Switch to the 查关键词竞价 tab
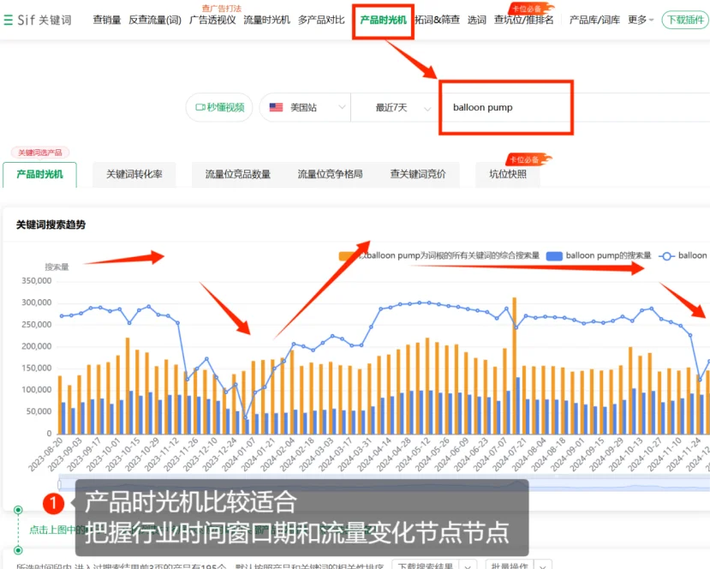The width and height of the screenshot is (710, 569). tap(418, 175)
